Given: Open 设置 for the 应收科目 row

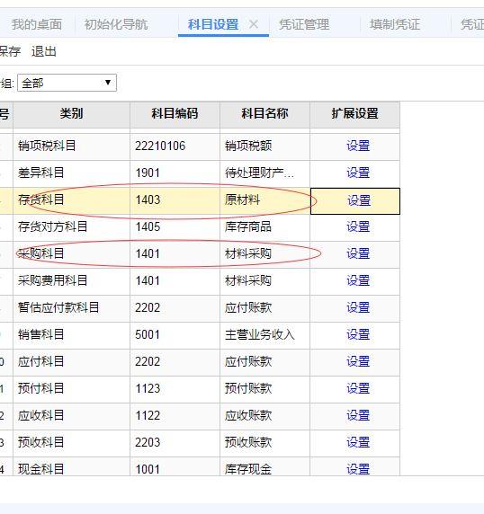Looking at the screenshot, I should 358,415.
